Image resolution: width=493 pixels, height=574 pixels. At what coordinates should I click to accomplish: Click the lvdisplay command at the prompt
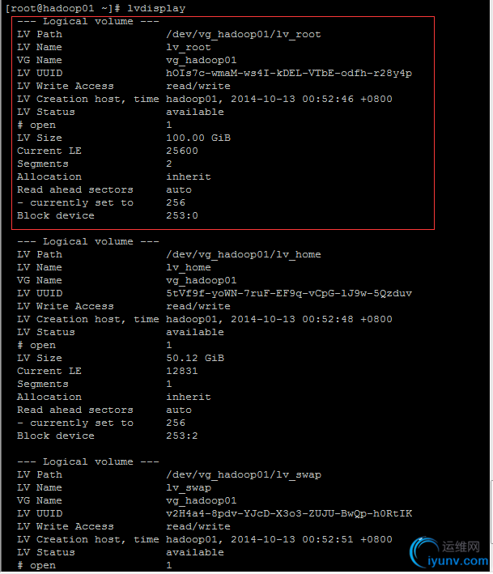[x=156, y=8]
